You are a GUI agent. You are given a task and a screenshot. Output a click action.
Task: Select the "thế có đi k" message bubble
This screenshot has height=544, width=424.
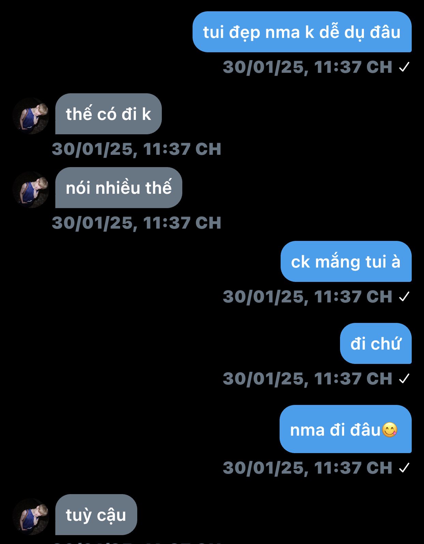(109, 114)
